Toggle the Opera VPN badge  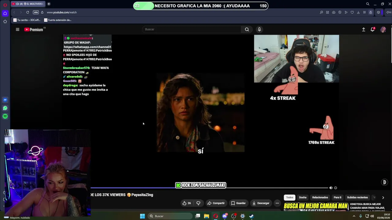click(36, 12)
